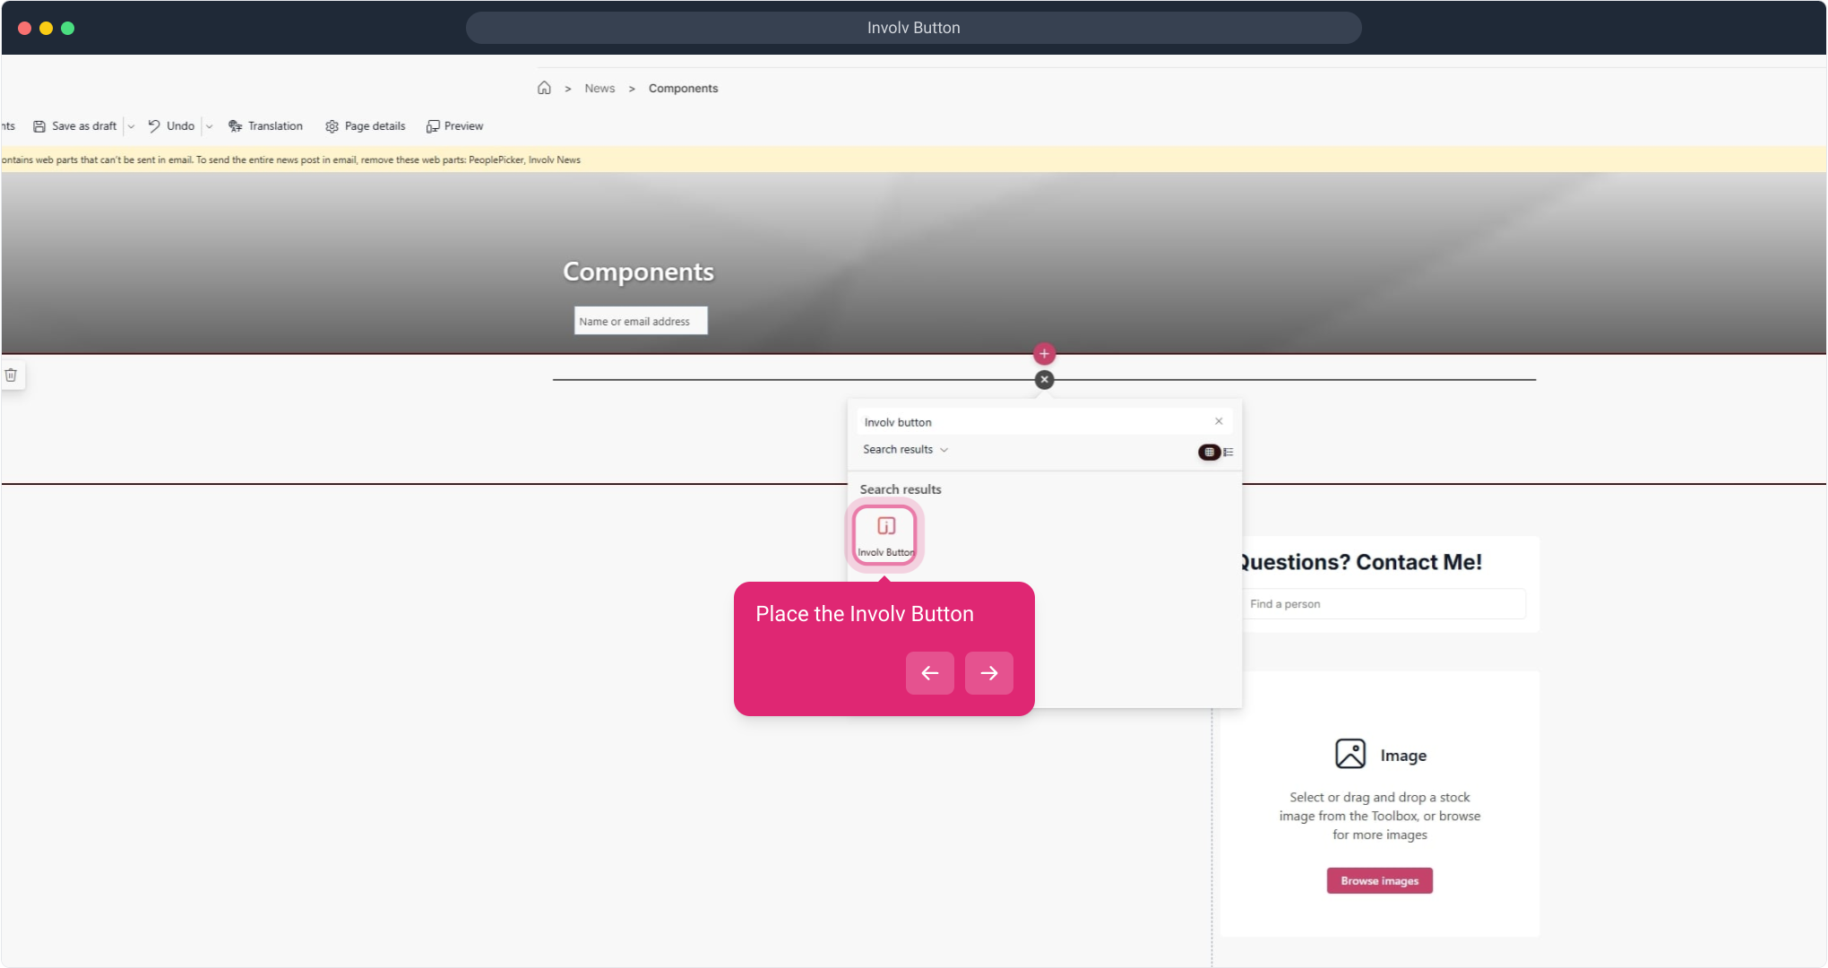This screenshot has height=968, width=1828.
Task: Expand the Search results category dropdown
Action: [x=905, y=450]
